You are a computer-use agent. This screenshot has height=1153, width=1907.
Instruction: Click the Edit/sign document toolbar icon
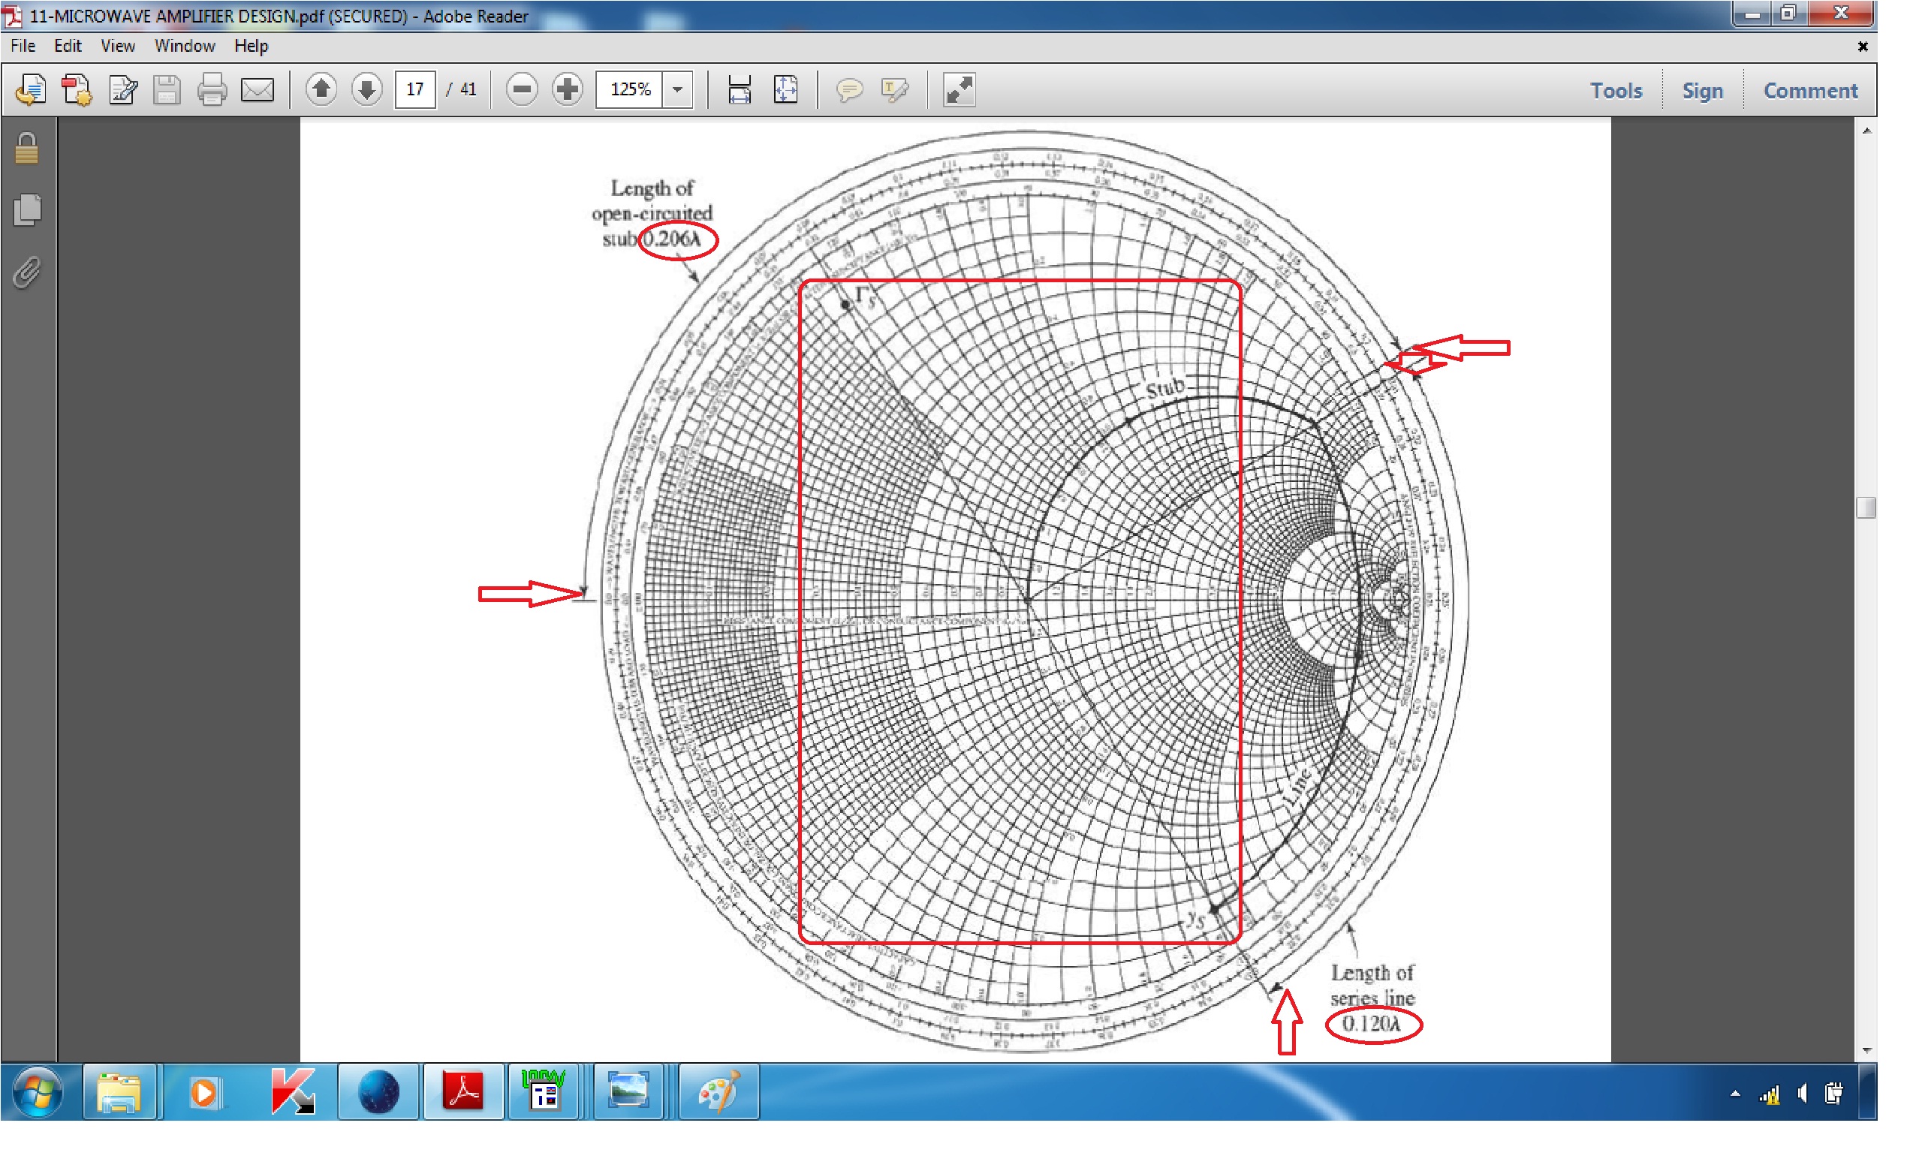coord(122,91)
